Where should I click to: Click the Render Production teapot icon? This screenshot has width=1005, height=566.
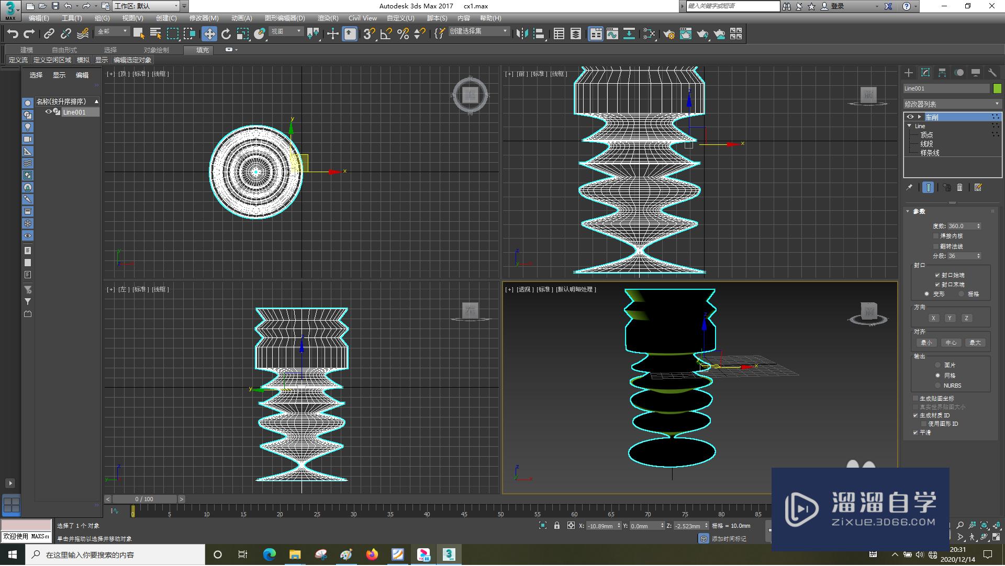[x=702, y=34]
